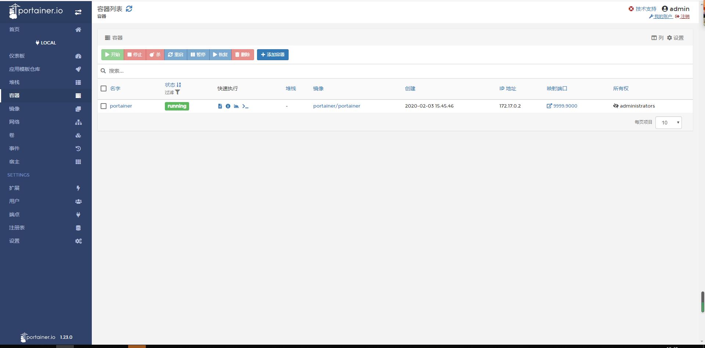Open the container exec console icon
This screenshot has width=705, height=348.
[245, 106]
